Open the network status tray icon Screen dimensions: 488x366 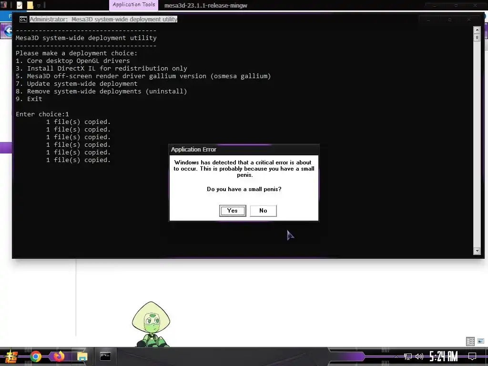[408, 356]
